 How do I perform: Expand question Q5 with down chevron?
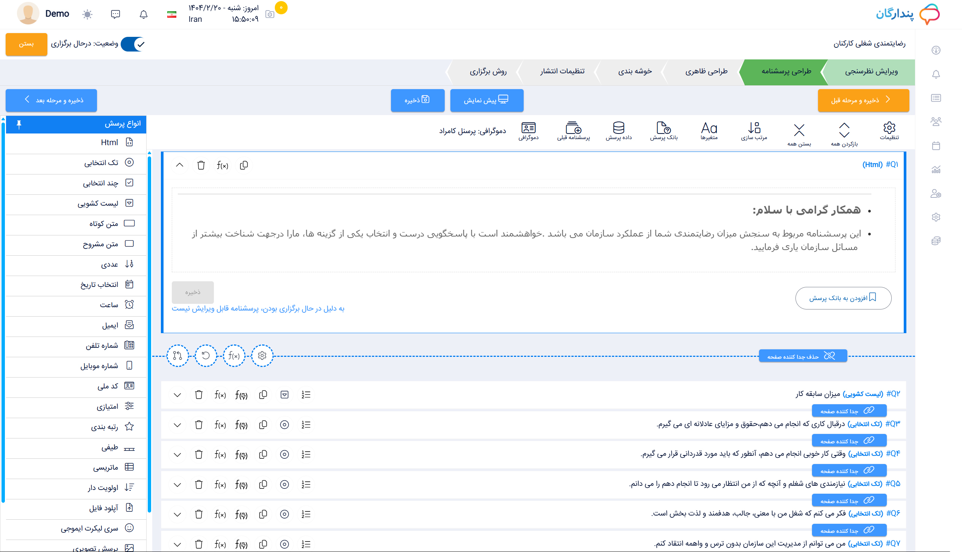[x=177, y=485]
